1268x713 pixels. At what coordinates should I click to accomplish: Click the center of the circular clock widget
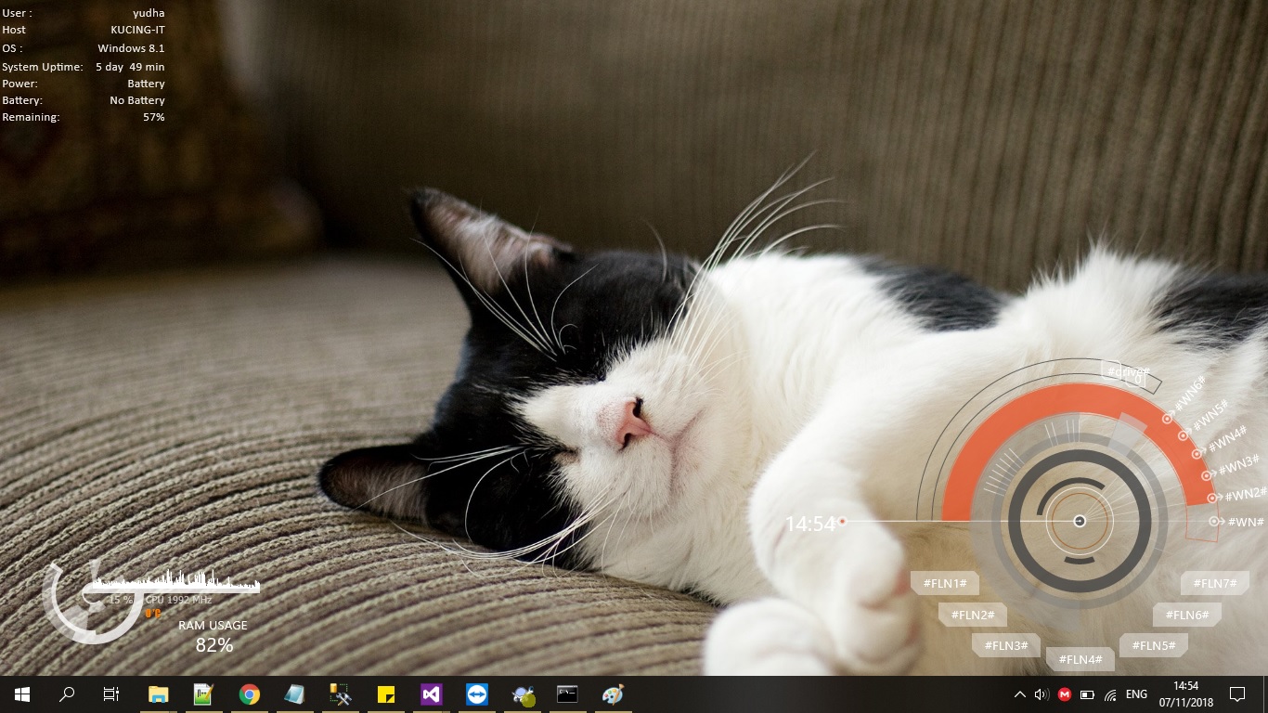[x=1080, y=522]
